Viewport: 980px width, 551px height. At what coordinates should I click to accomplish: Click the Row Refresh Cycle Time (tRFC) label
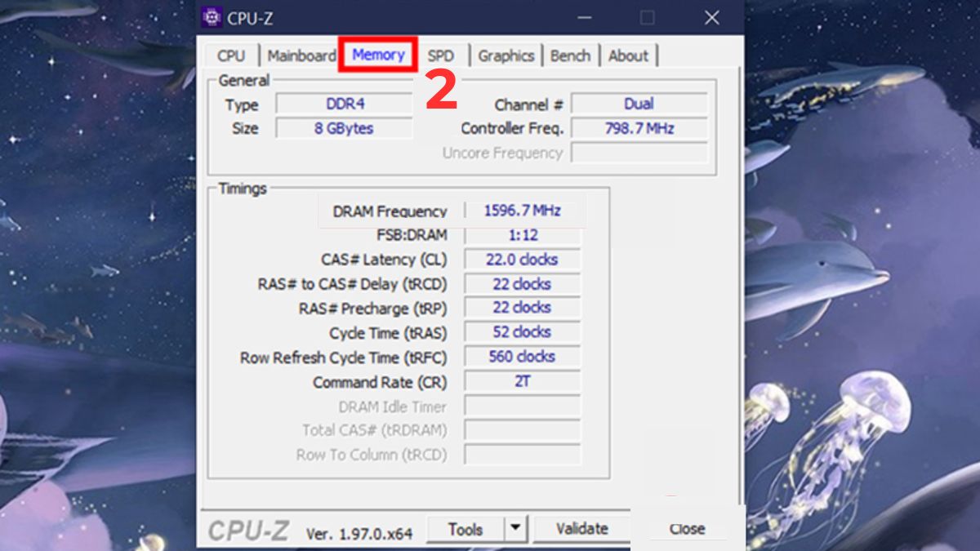pyautogui.click(x=344, y=358)
